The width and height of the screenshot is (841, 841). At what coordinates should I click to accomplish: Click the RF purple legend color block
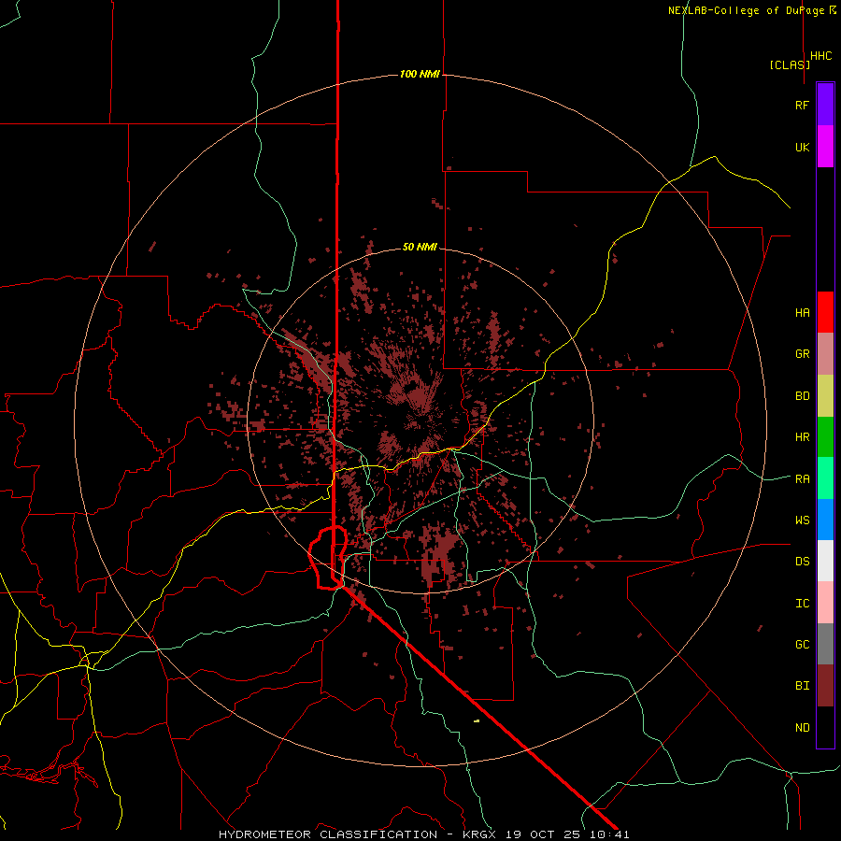pos(825,105)
